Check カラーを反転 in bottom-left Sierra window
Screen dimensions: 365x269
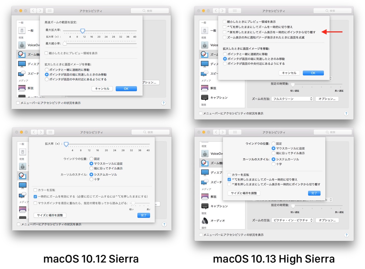(x=35, y=190)
